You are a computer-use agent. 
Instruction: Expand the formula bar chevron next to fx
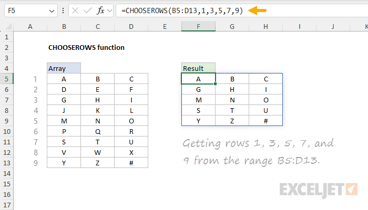point(109,10)
